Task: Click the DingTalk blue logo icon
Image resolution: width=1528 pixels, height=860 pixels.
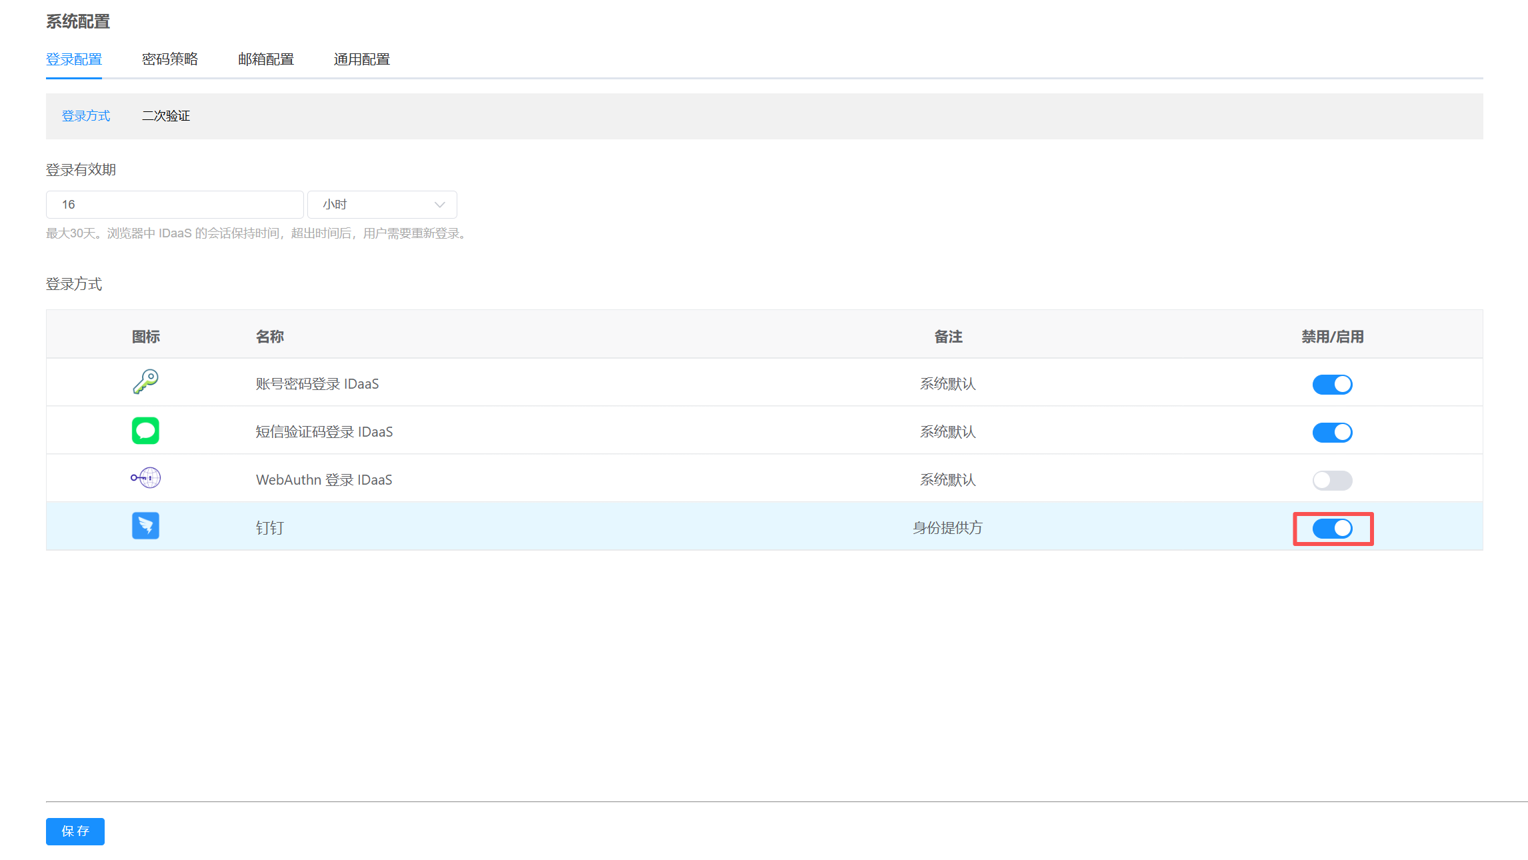Action: [x=145, y=526]
